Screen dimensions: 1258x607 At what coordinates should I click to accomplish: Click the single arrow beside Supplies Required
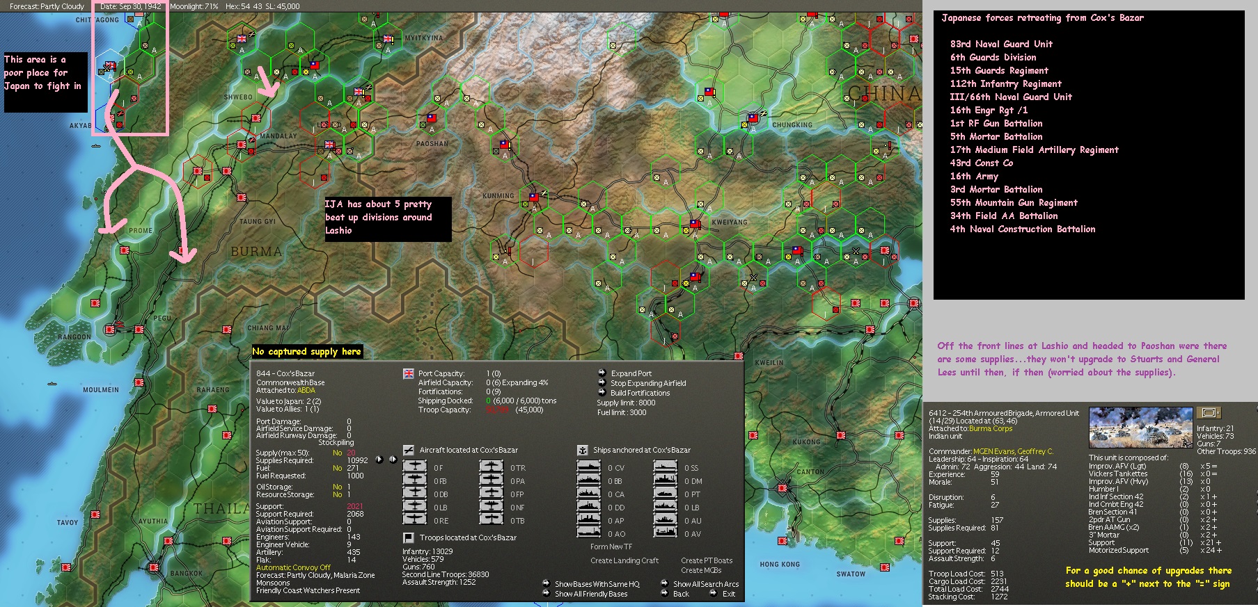coord(379,460)
